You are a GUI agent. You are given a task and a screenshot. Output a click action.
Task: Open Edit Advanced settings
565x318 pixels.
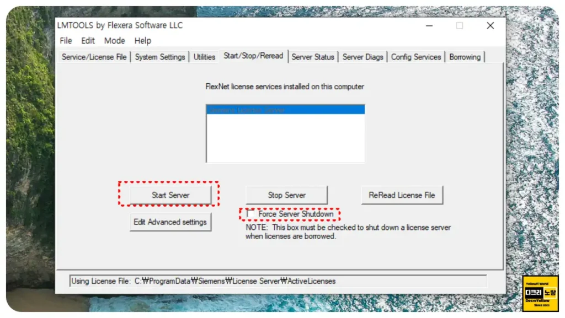click(170, 222)
